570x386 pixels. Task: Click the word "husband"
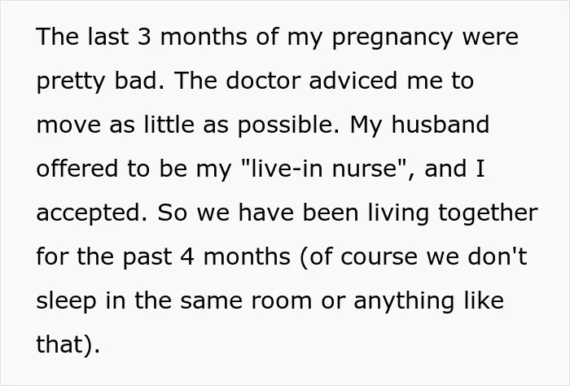point(441,125)
